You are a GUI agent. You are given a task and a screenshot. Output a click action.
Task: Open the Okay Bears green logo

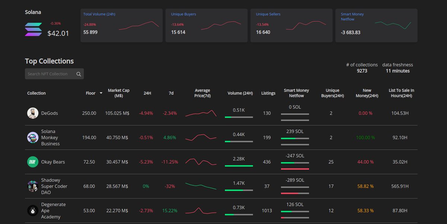point(33,162)
